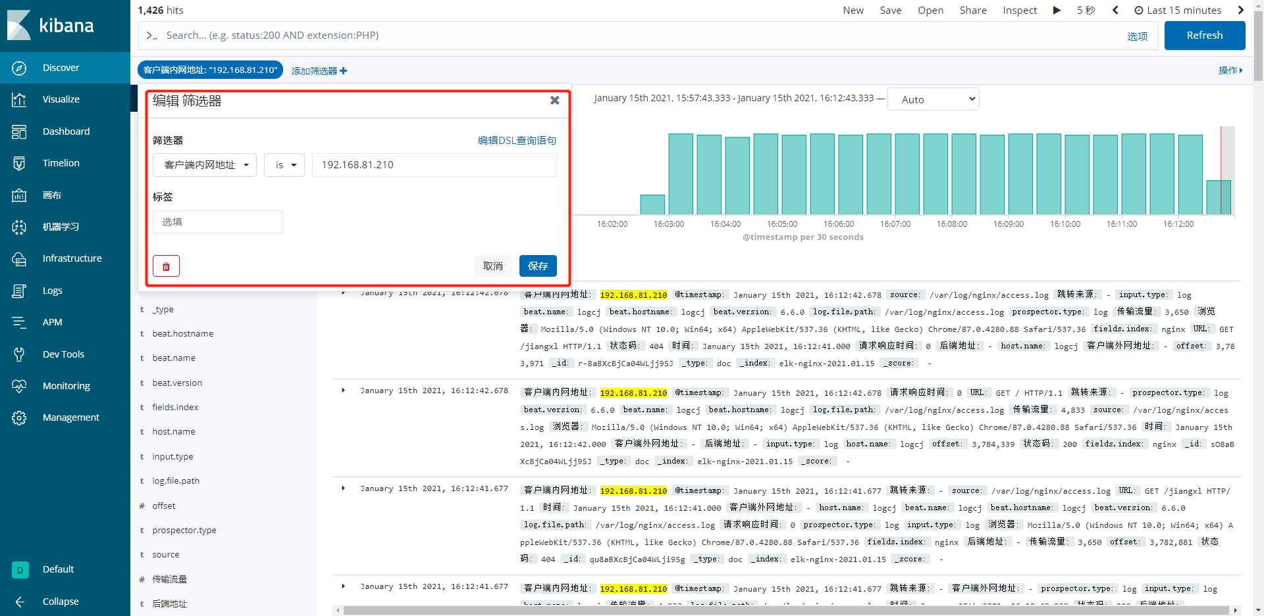Image resolution: width=1264 pixels, height=616 pixels.
Task: Open Dashboard icon in sidebar
Action: tap(19, 131)
